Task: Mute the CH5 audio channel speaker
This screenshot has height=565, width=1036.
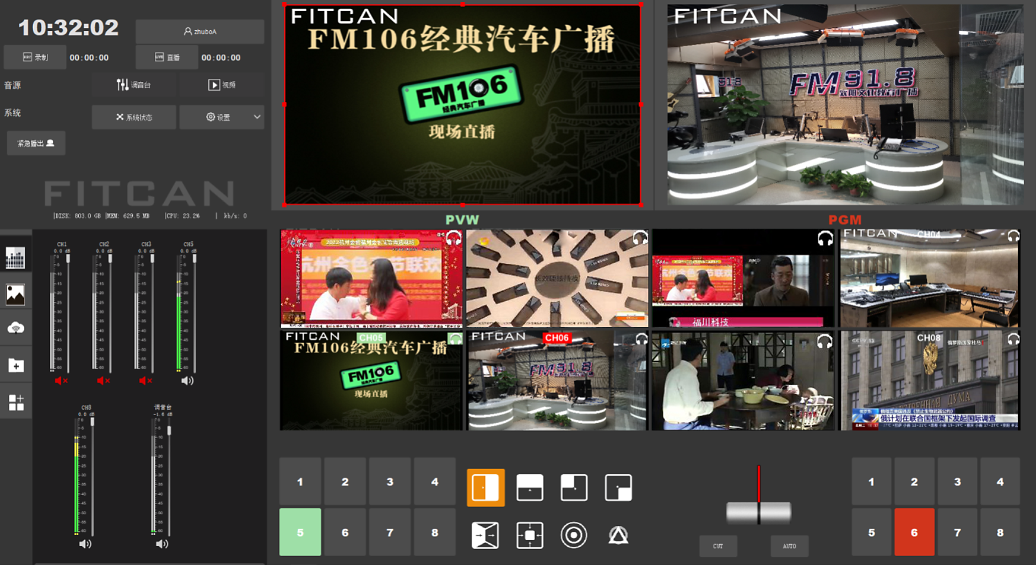Action: point(187,381)
